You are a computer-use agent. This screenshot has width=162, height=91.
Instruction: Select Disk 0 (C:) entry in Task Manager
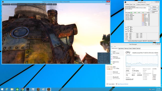tap(117, 63)
